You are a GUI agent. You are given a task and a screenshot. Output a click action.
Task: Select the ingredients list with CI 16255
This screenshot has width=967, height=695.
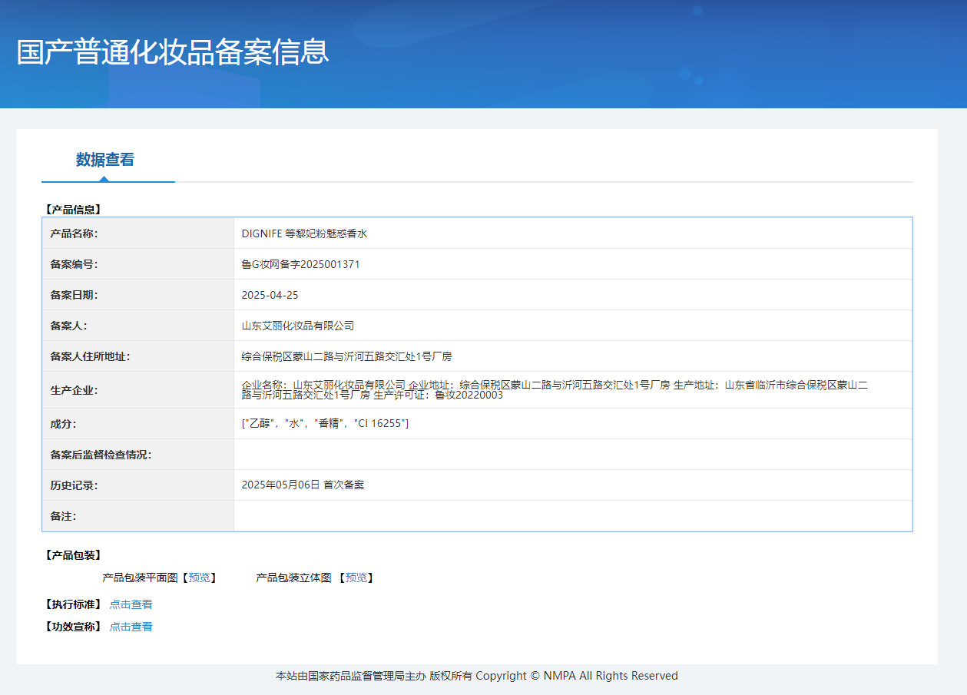325,424
